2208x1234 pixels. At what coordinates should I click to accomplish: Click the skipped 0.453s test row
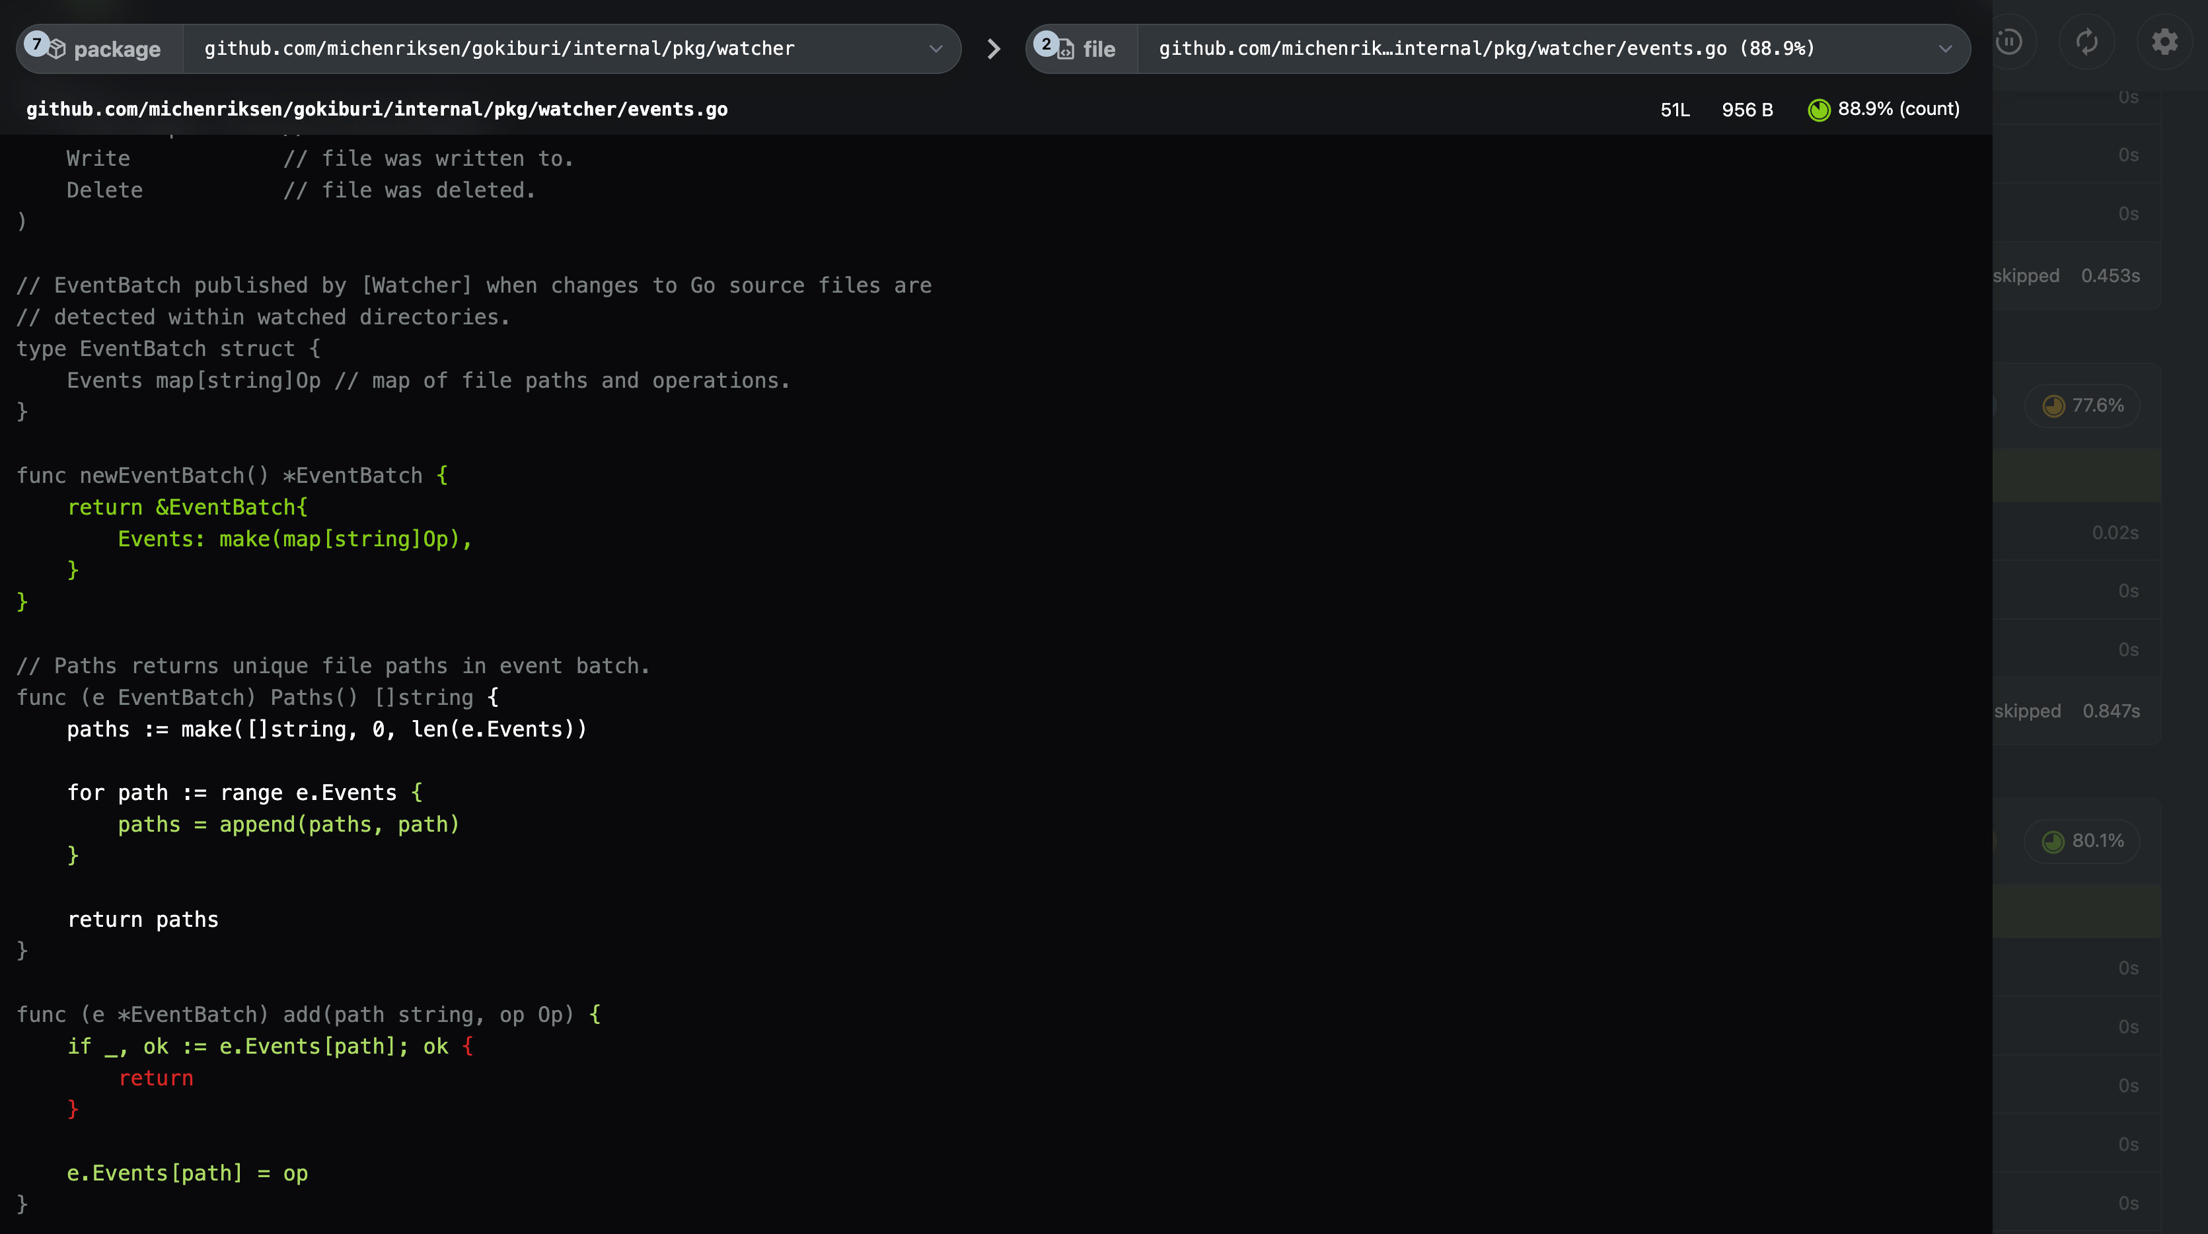tap(2066, 276)
